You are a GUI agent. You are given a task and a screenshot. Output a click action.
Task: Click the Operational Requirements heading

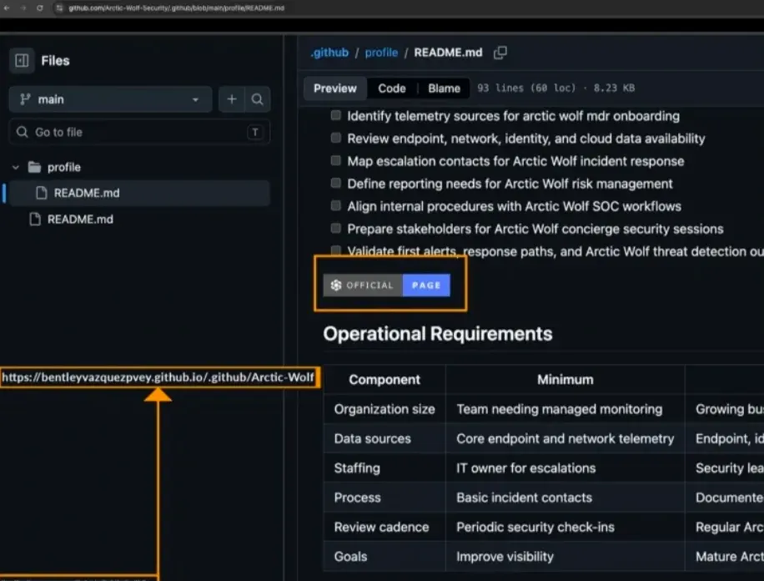(438, 334)
